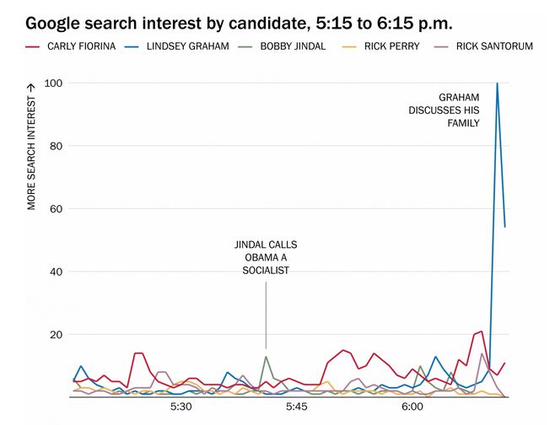This screenshot has height=425, width=555.
Task: Click the 5:30 mark on the time axis
Action: click(x=181, y=407)
